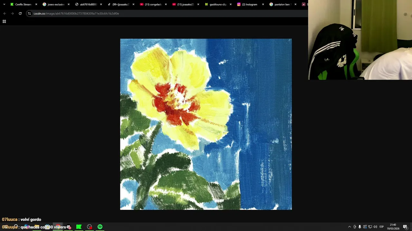Show hidden system tray icons

coord(350,227)
